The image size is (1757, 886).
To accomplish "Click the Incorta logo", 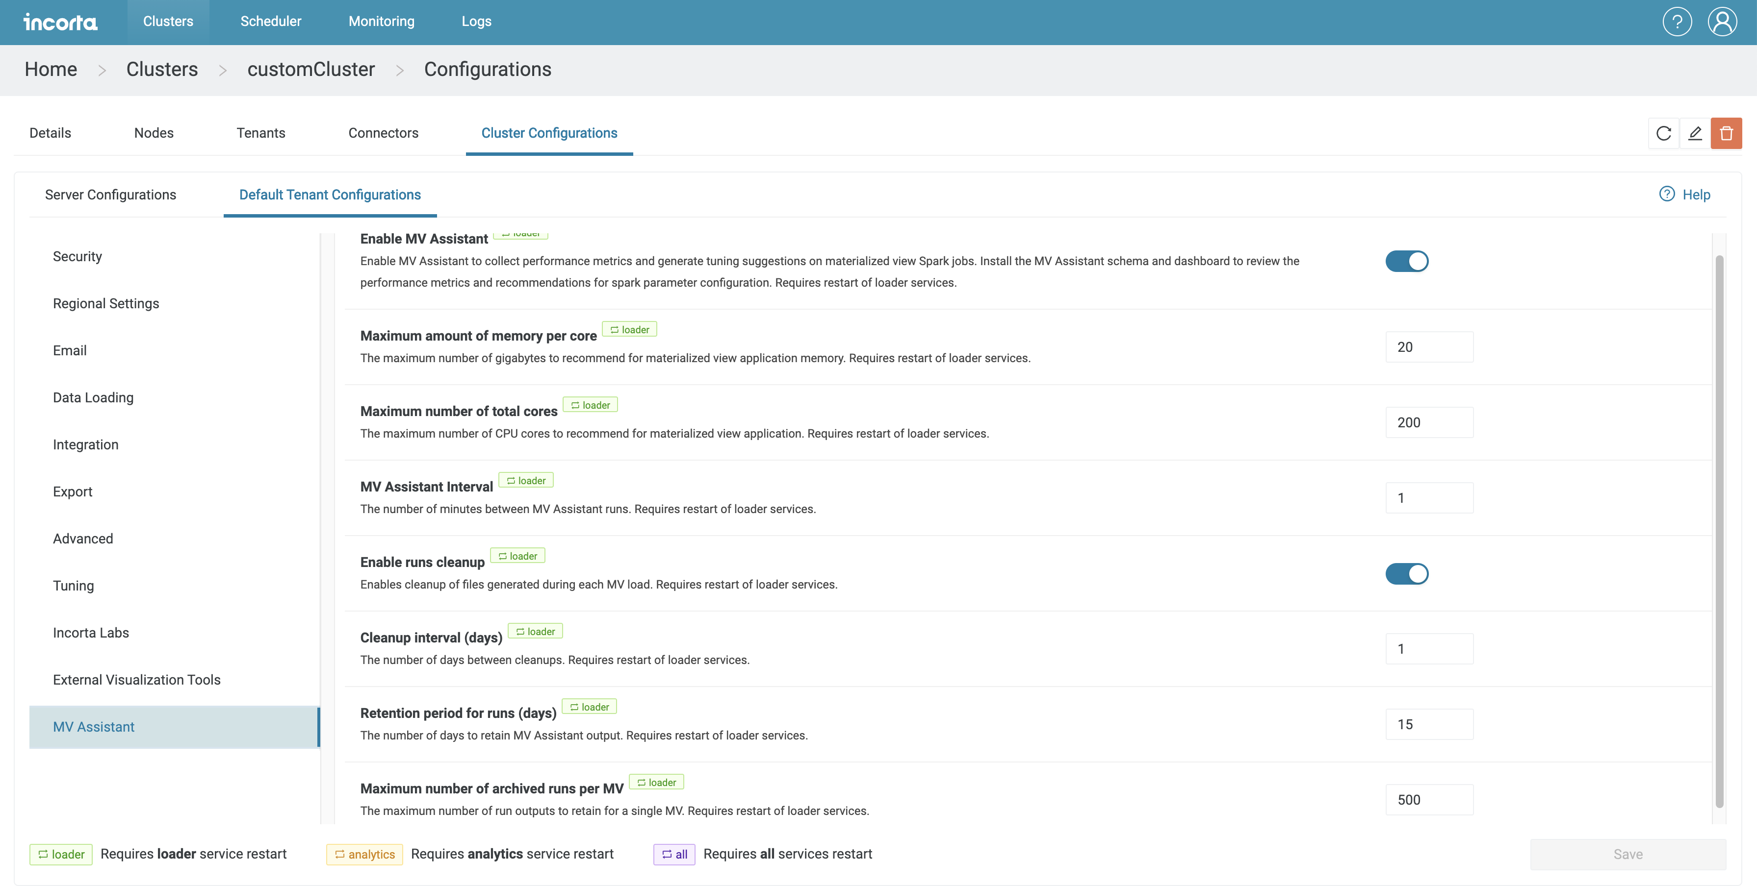I will pyautogui.click(x=61, y=22).
